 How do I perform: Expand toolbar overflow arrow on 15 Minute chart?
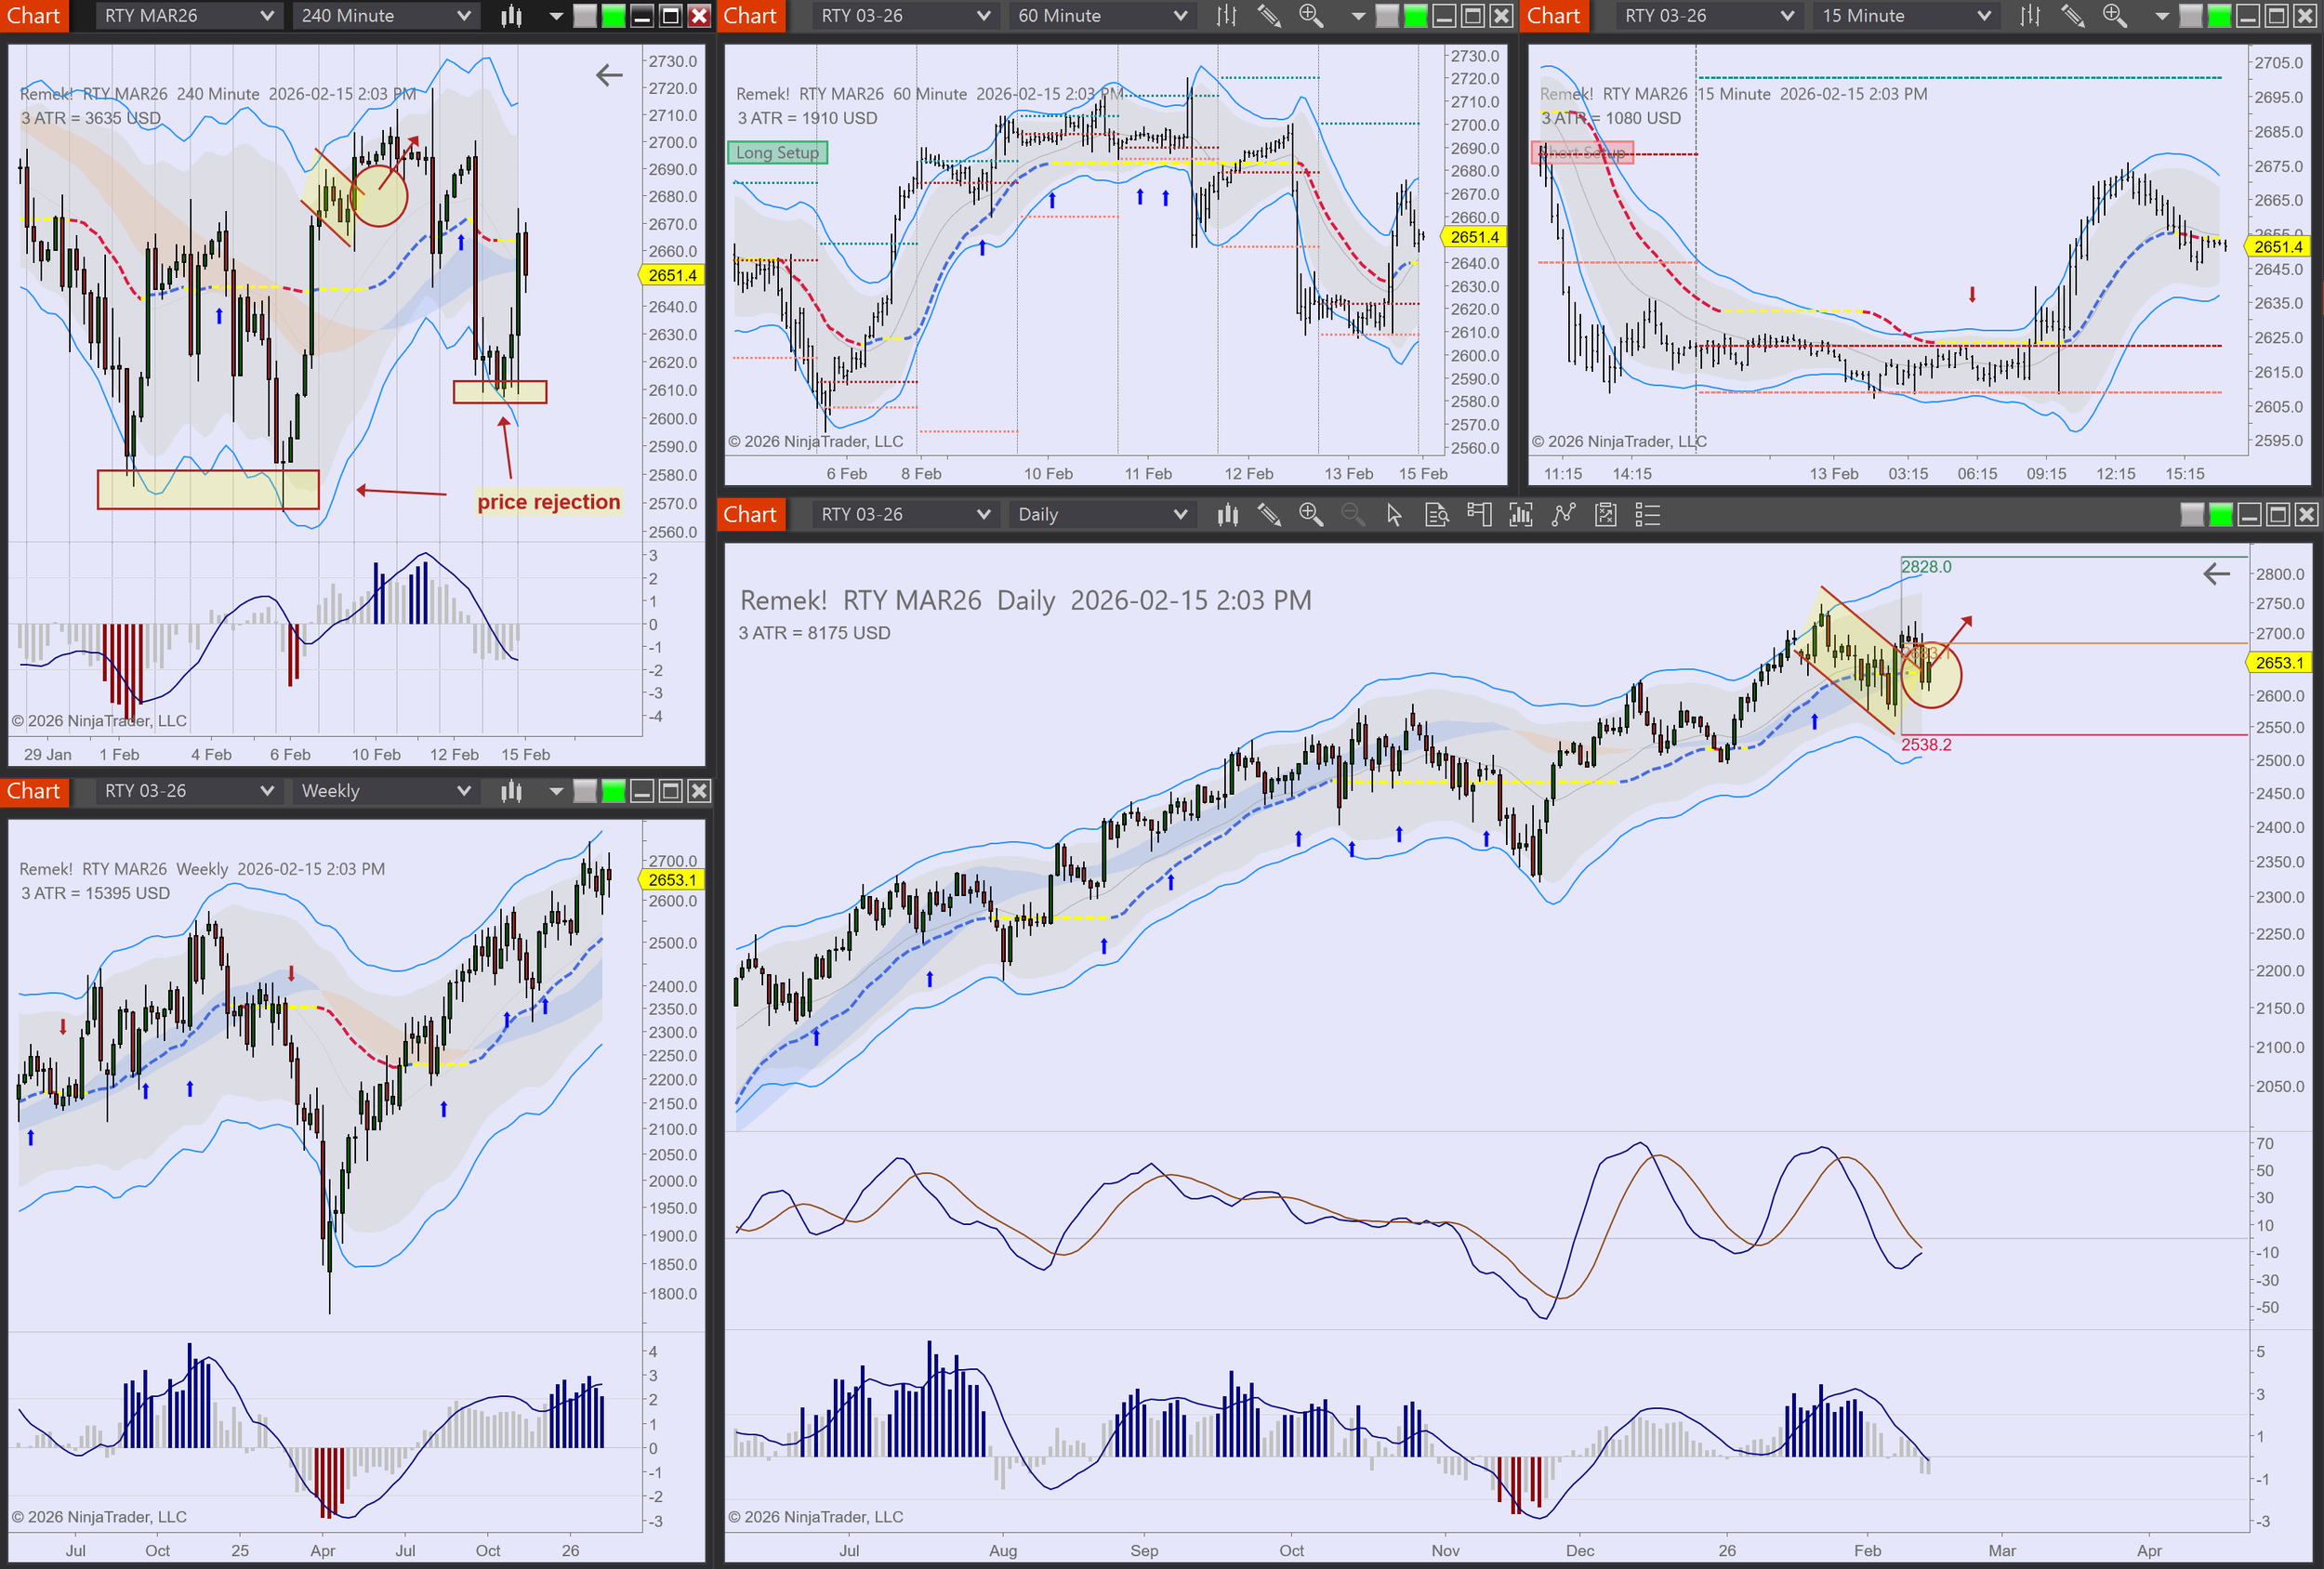coord(2161,16)
